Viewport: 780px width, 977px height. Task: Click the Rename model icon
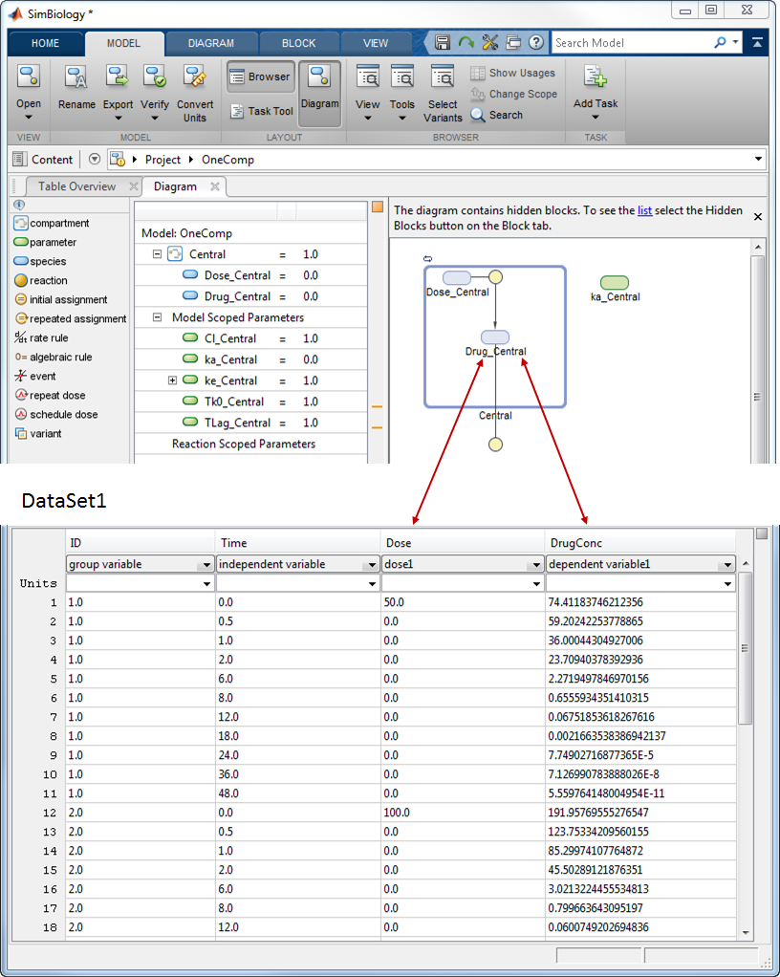coord(76,76)
